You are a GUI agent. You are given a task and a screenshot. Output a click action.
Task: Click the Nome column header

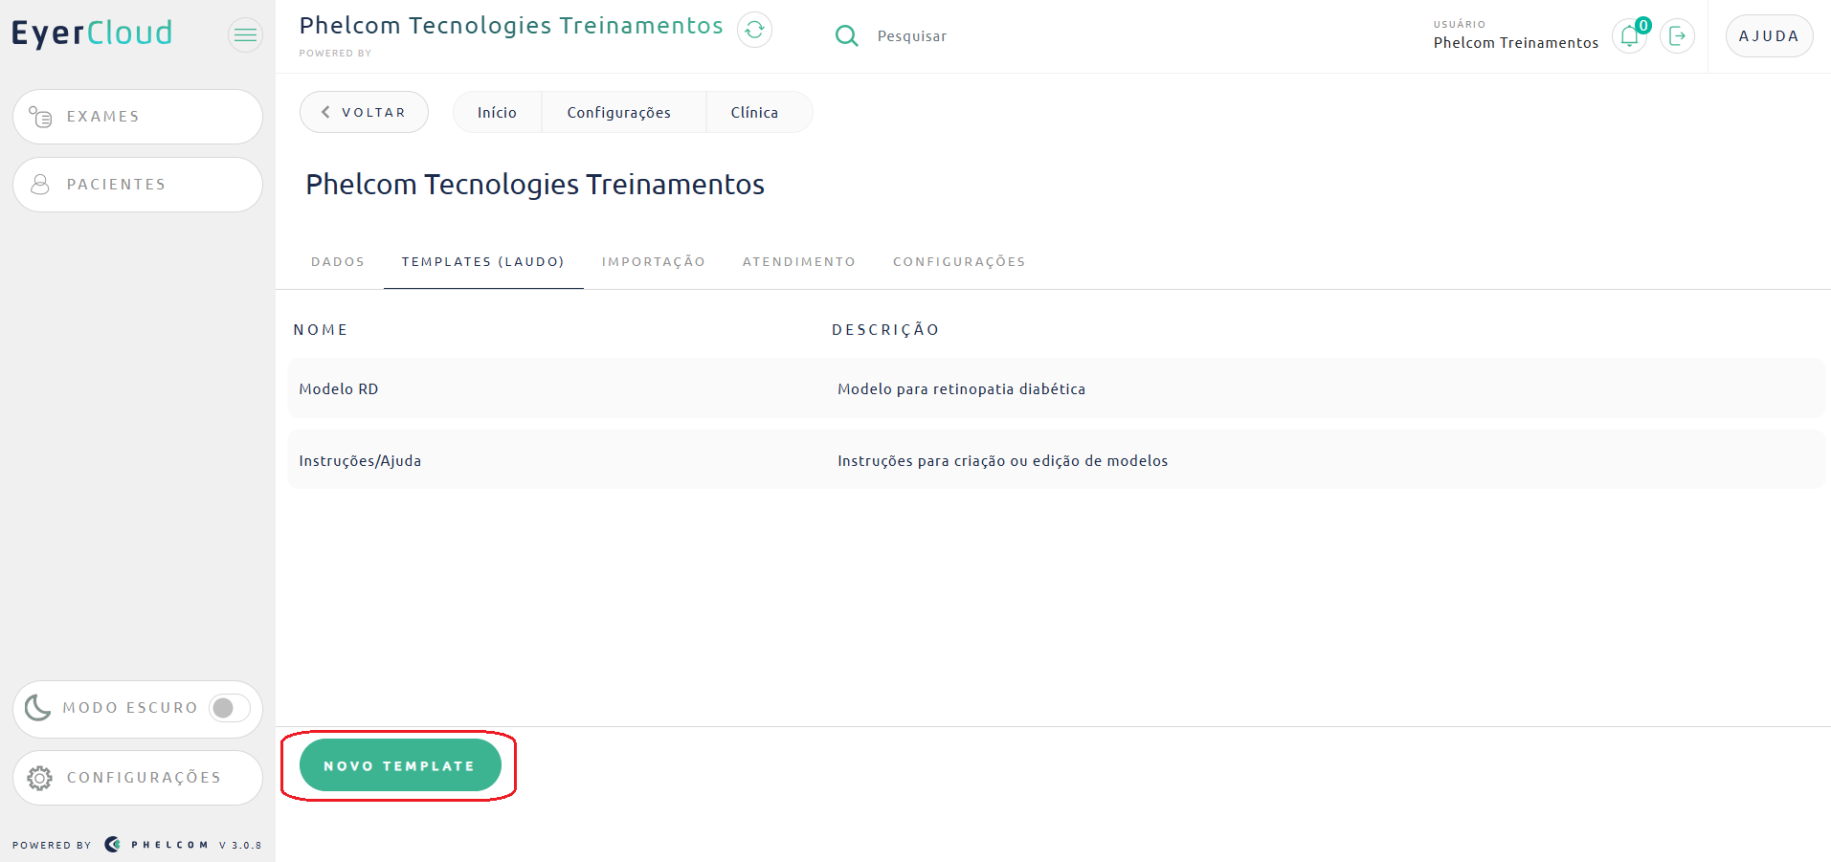click(321, 330)
